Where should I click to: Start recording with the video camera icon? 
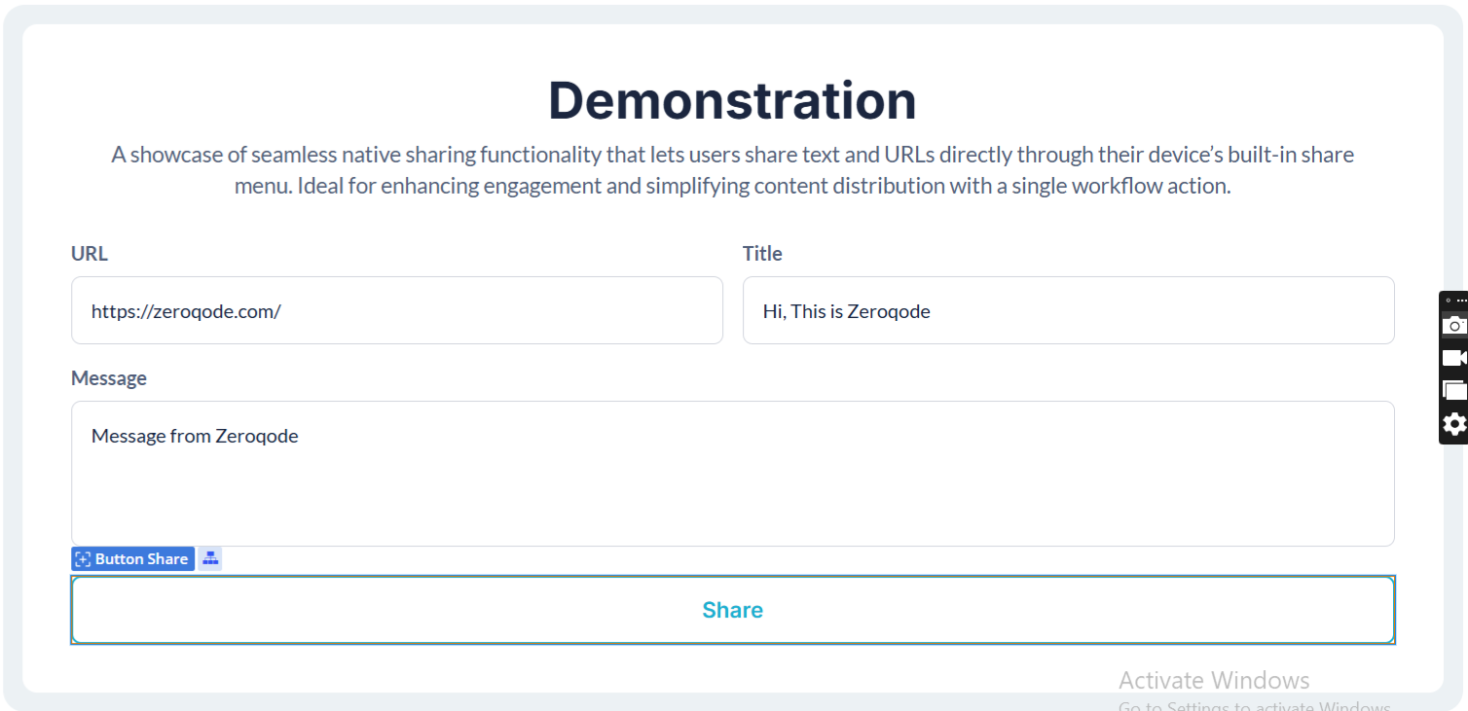click(x=1454, y=358)
